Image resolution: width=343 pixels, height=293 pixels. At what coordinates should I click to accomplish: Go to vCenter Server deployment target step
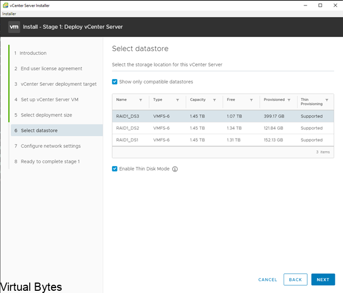56,84
